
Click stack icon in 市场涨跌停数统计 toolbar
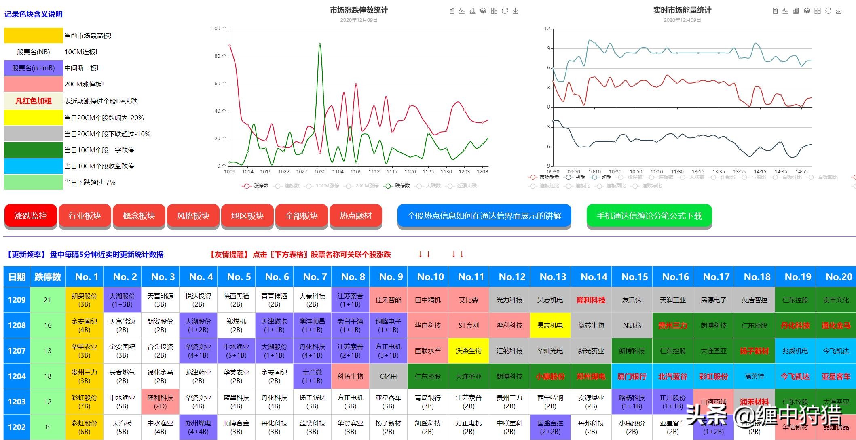coord(483,11)
